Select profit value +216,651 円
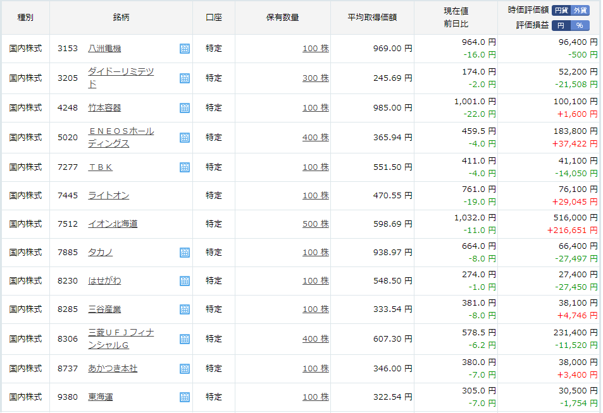Image resolution: width=603 pixels, height=413 pixels. click(572, 230)
